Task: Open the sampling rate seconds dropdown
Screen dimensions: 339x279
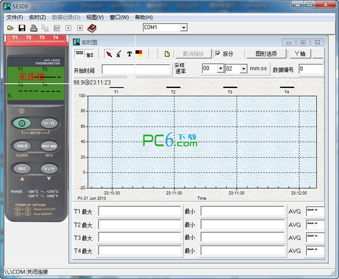Action: pos(244,69)
